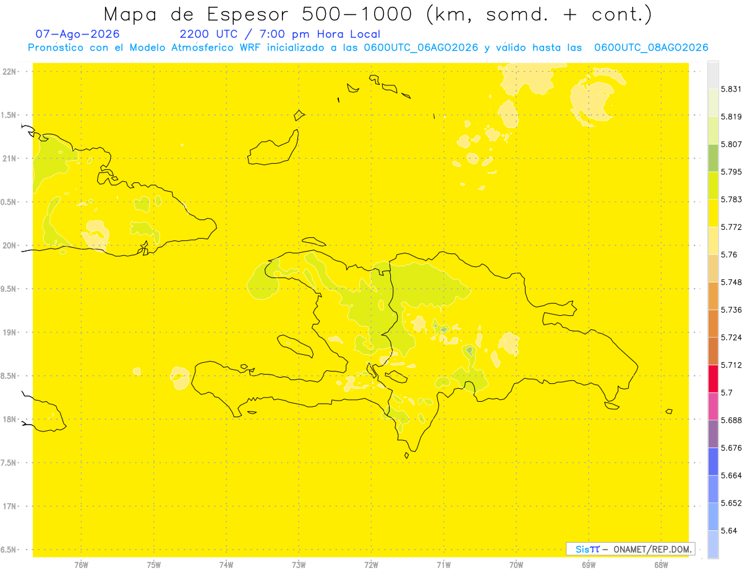The width and height of the screenshot is (742, 573).
Task: Select the light gray swatch topping the scale
Action: pyautogui.click(x=713, y=75)
